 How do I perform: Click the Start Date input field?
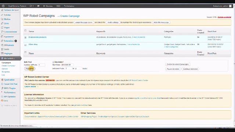click(x=67, y=65)
